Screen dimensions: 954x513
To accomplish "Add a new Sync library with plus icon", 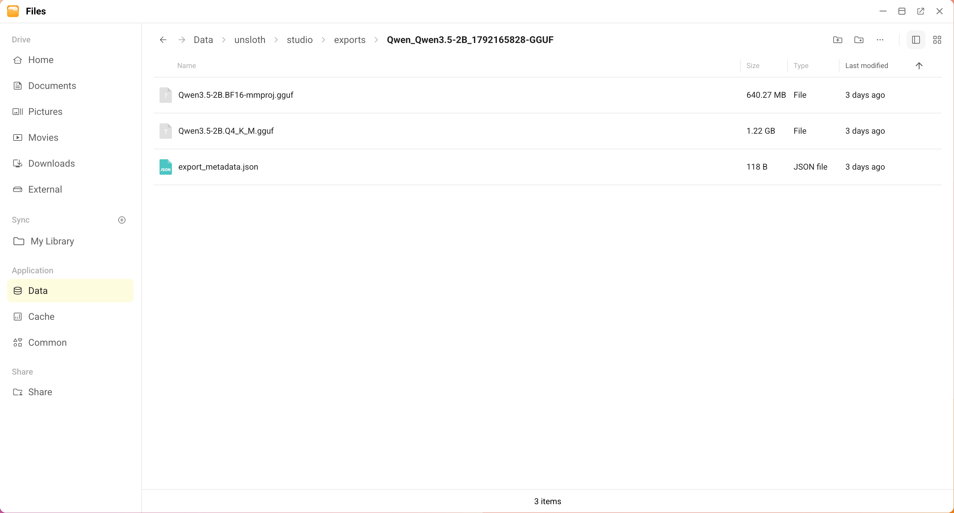I will pos(122,220).
